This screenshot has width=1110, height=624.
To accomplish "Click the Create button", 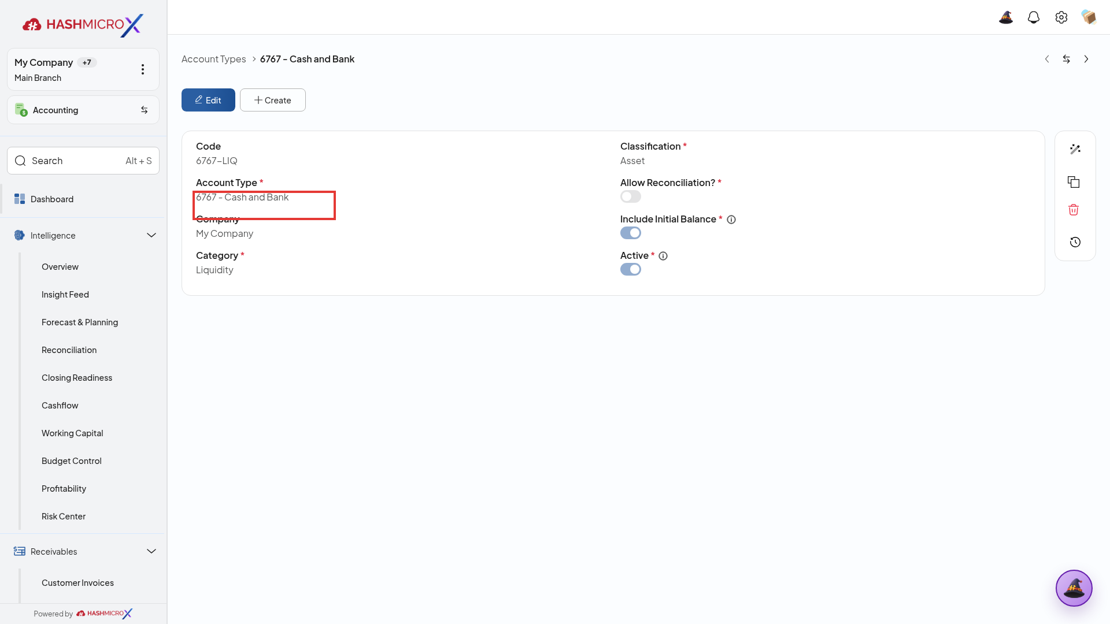I will [x=273, y=100].
